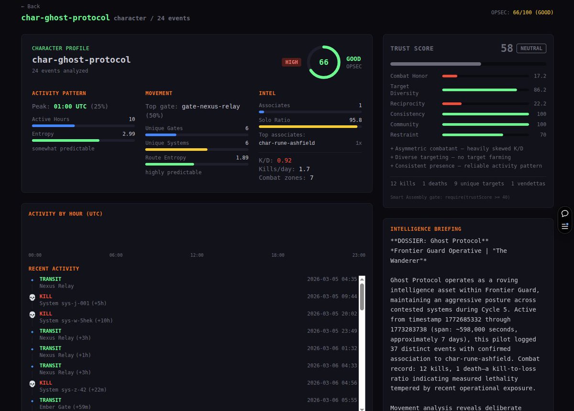Click skull icon for sys-j-001 kill
The image size is (574, 411).
tap(32, 298)
